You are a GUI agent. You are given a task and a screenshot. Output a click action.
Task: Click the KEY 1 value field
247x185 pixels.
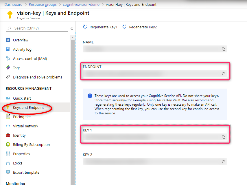155,137
